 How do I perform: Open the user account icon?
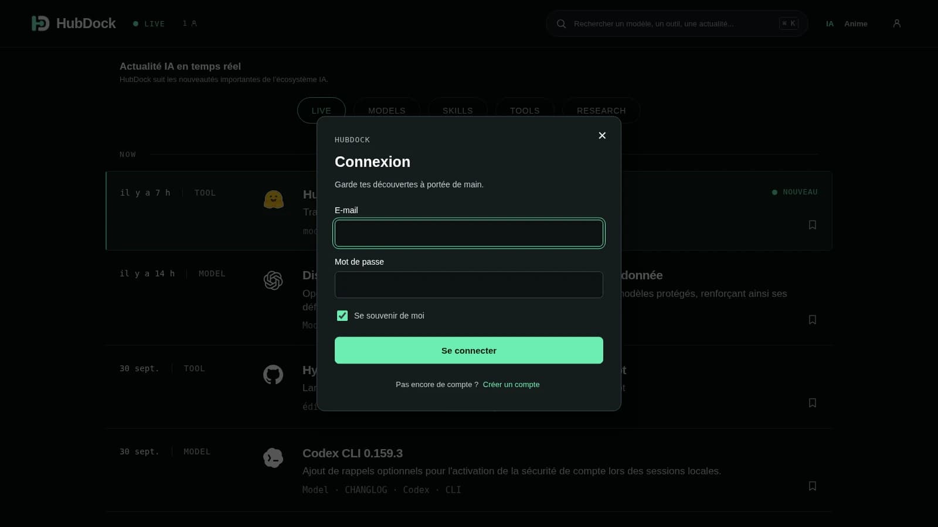pyautogui.click(x=896, y=23)
